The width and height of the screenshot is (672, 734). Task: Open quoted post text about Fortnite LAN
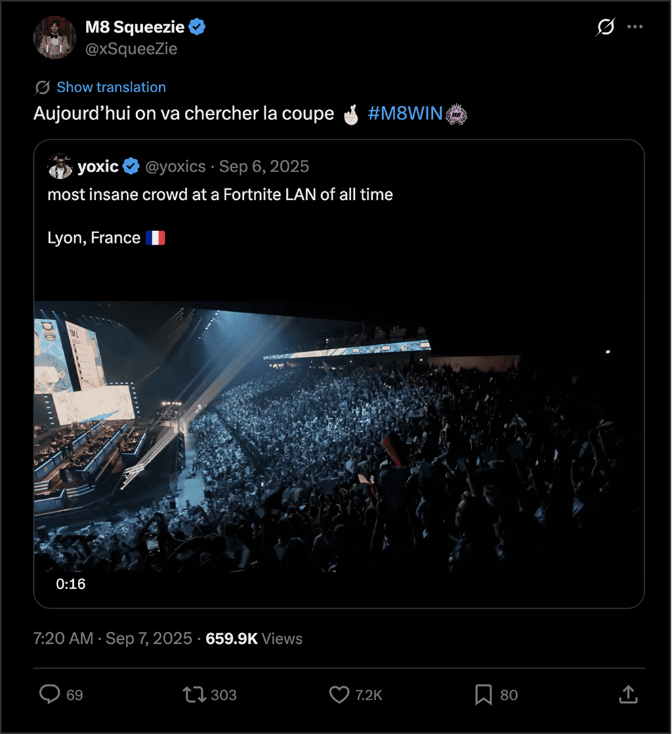click(220, 195)
